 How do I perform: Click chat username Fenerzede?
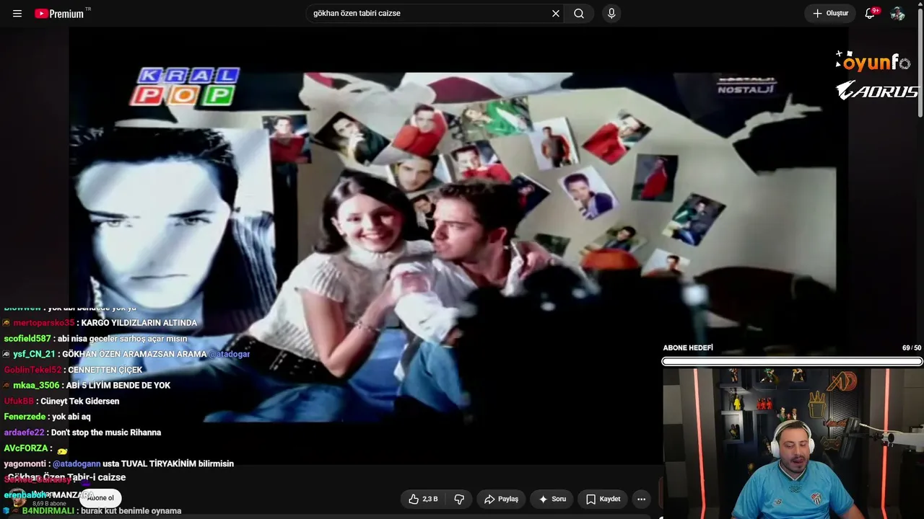coord(25,417)
